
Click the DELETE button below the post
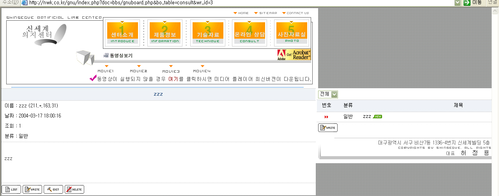click(74, 189)
